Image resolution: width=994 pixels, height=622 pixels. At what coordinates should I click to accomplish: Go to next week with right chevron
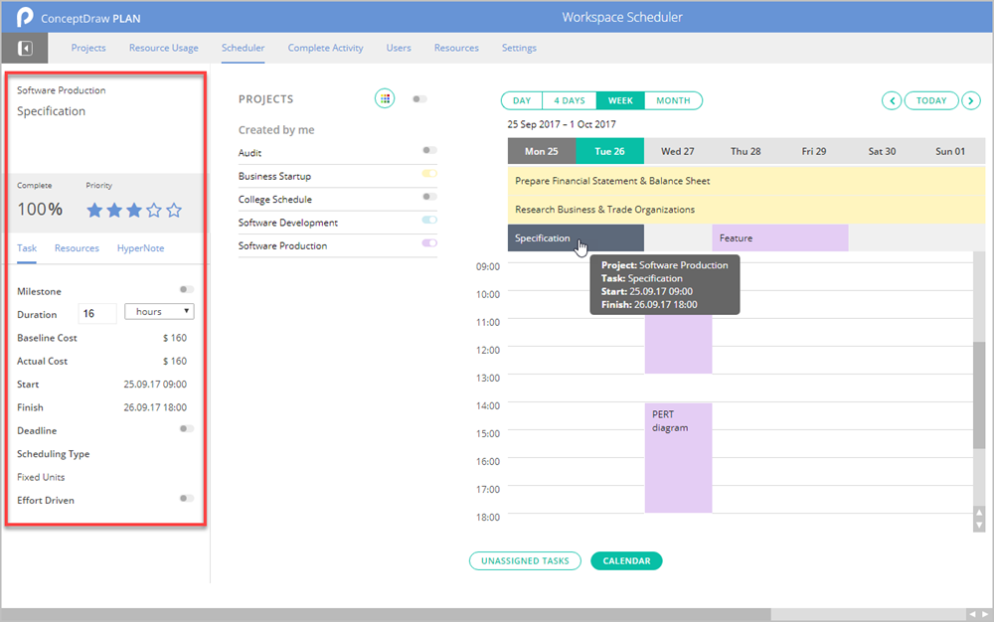pyautogui.click(x=971, y=100)
